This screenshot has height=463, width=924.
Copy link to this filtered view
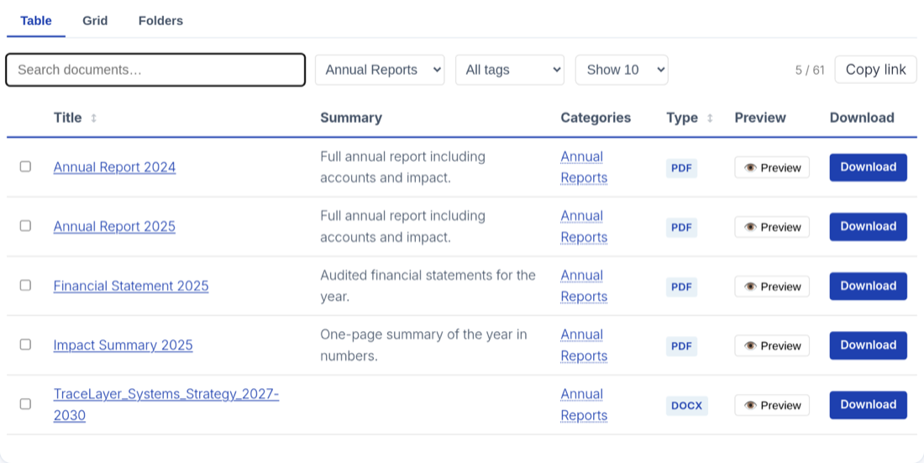[875, 70]
